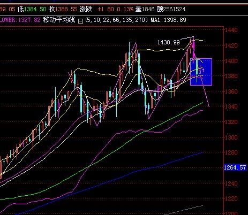Click the turnover reading 额2561524

coord(171,9)
